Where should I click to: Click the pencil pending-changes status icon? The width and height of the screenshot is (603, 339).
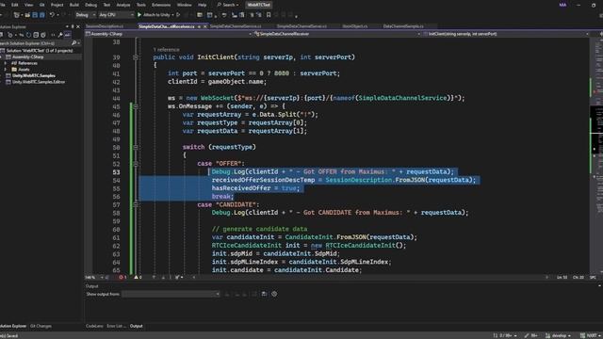[x=530, y=335]
